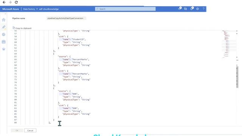The width and height of the screenshot is (242, 136).
Task: Click the OK button
Action: pos(17,130)
